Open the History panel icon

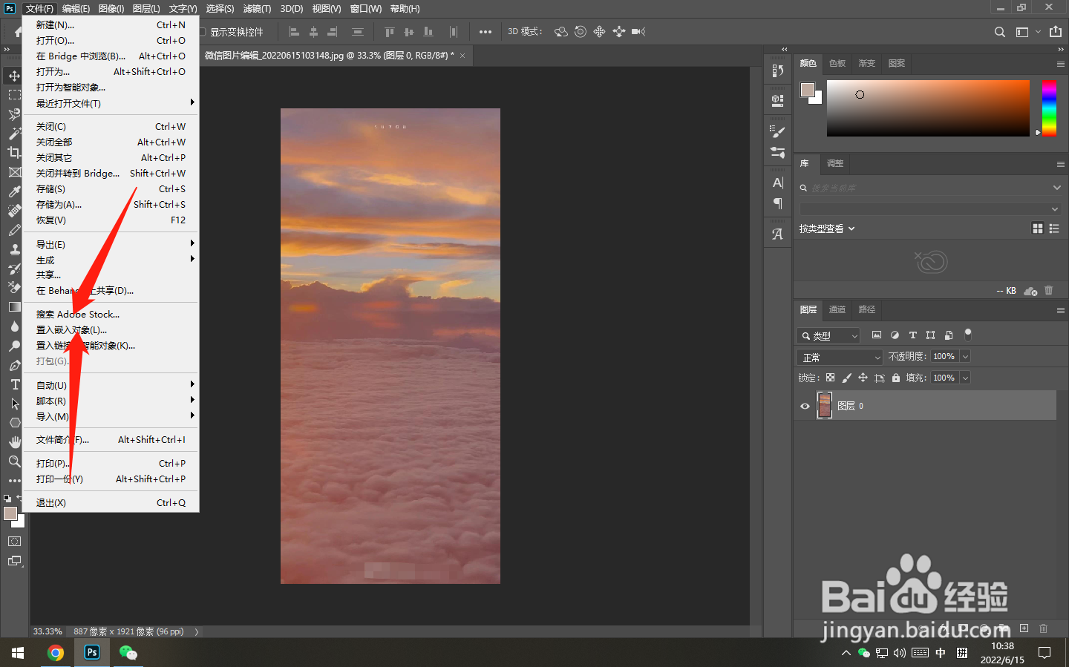click(x=777, y=70)
